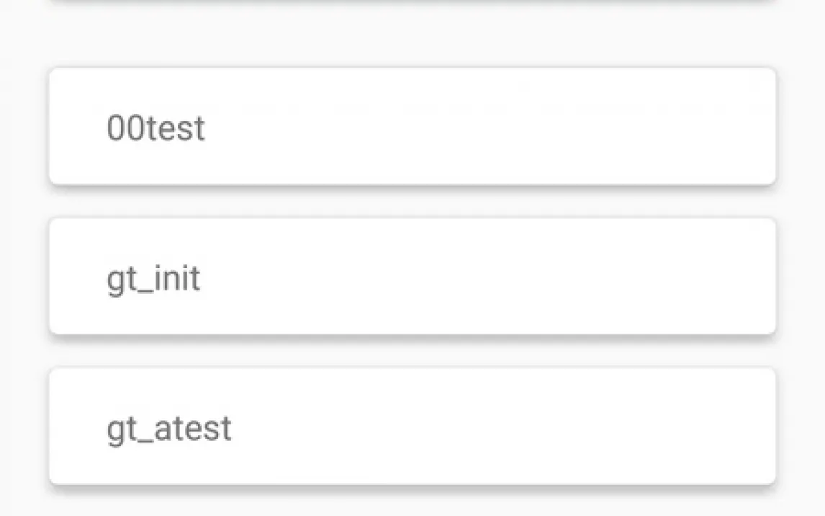Click the "gt_init" text label
This screenshot has height=516, width=825.
[153, 278]
